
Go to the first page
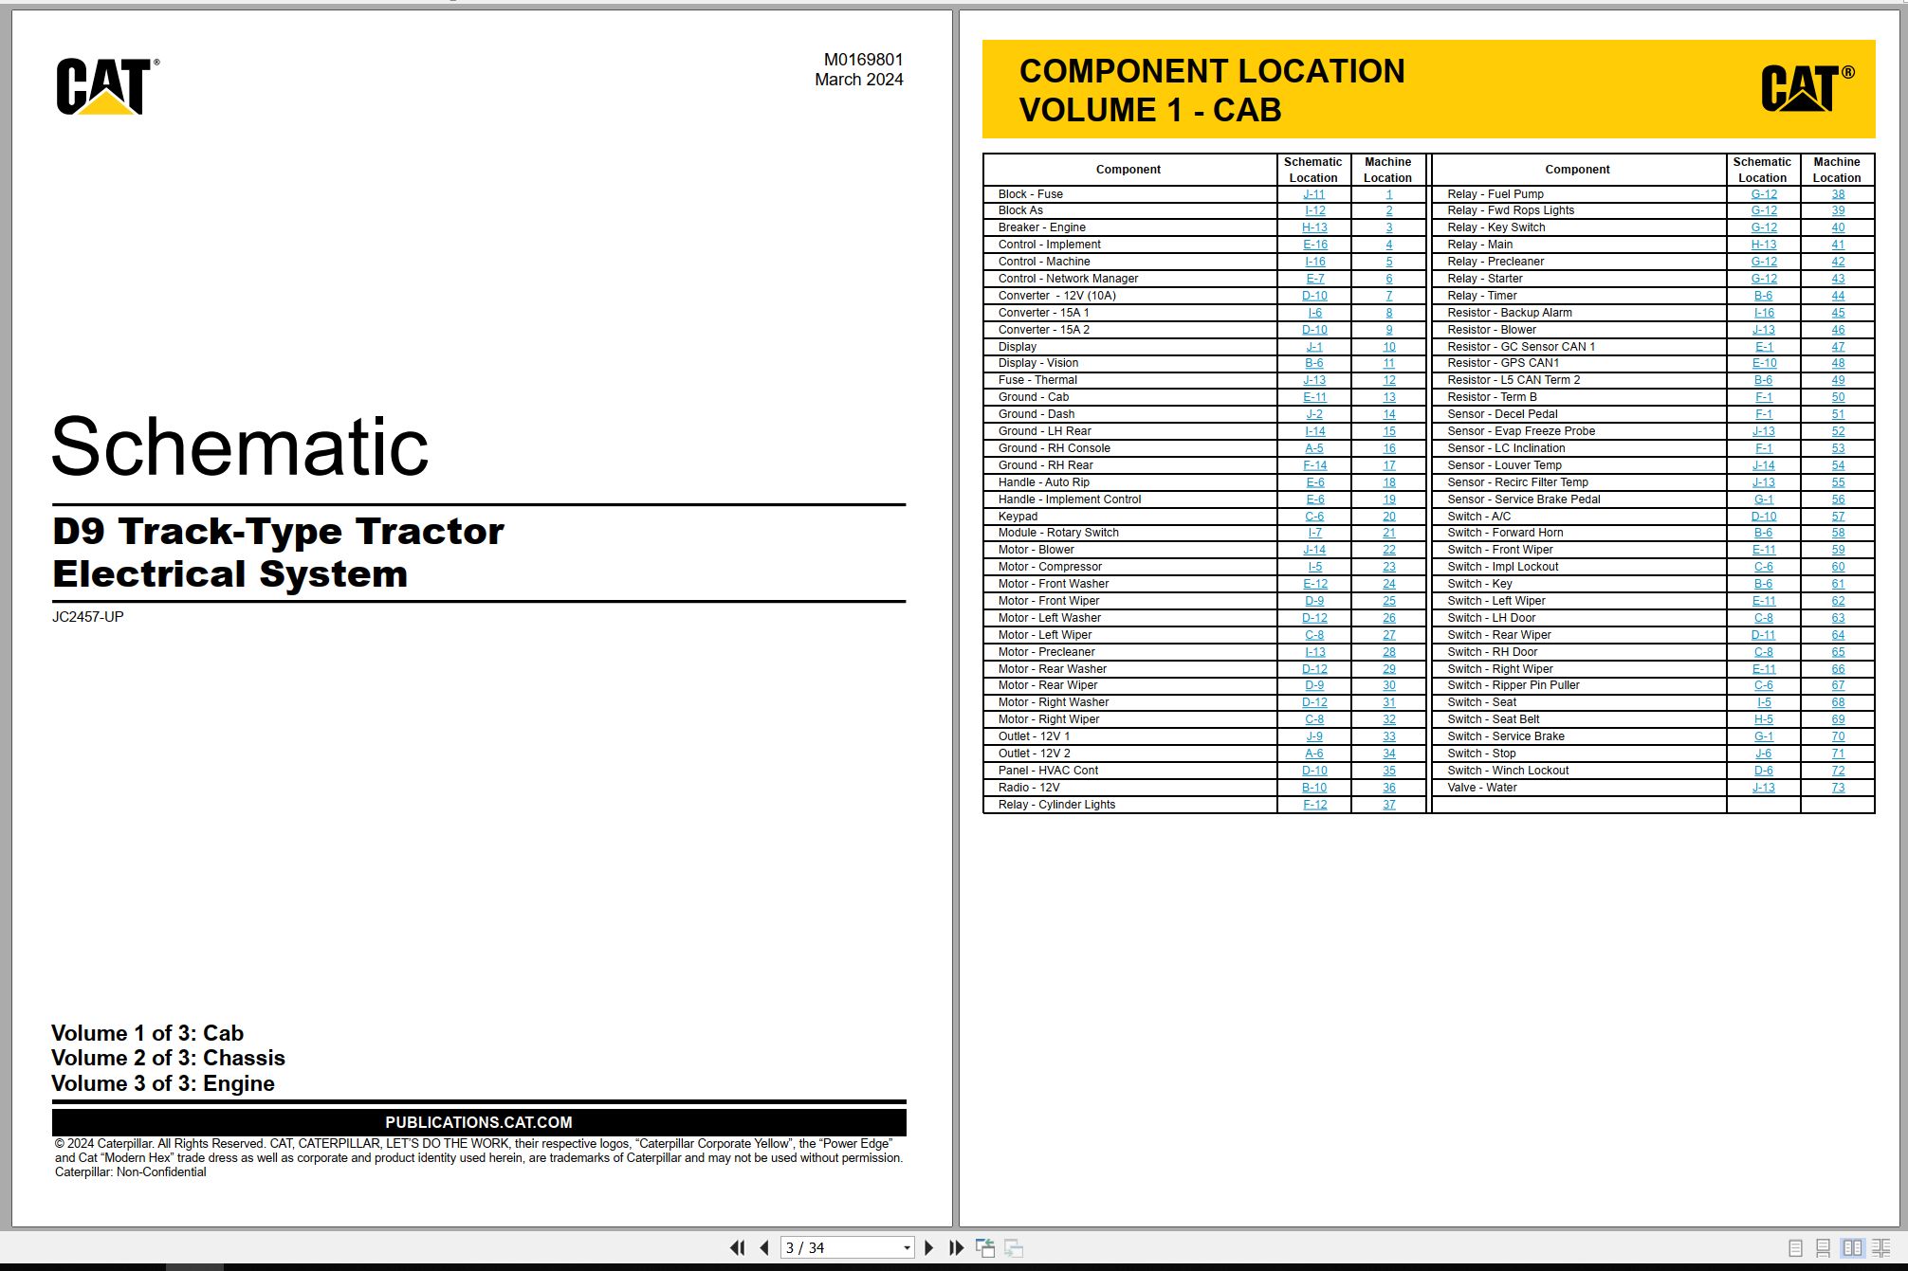coord(737,1248)
